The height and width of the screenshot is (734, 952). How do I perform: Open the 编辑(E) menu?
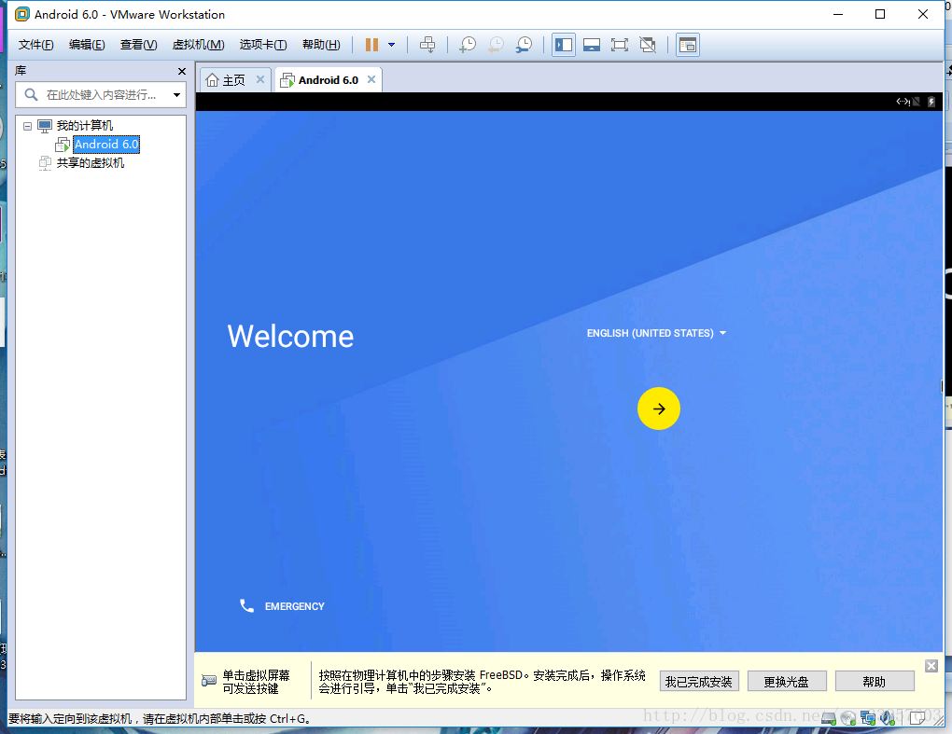[x=87, y=44]
